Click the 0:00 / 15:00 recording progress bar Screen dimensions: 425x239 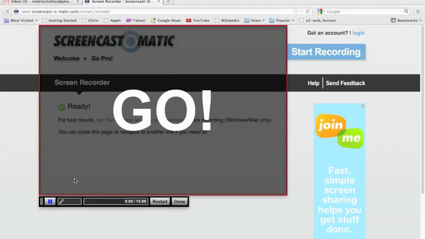pos(116,201)
